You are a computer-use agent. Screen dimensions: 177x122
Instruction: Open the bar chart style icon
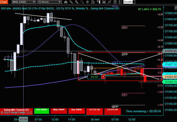[66, 2]
